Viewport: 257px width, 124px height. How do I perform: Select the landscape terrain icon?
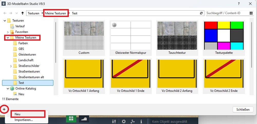tap(84, 119)
